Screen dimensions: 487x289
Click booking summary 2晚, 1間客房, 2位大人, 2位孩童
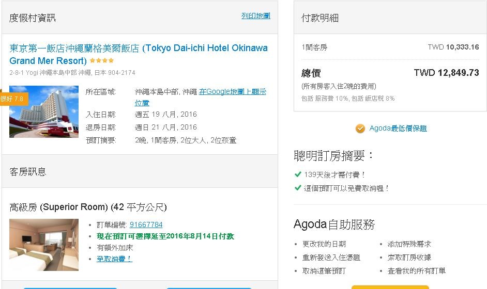(x=186, y=140)
